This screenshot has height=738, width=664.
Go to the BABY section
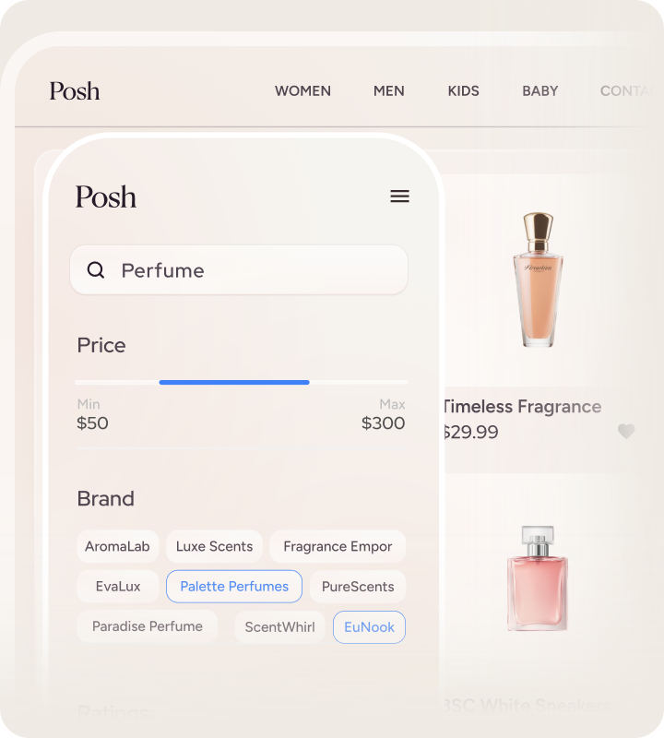539,90
